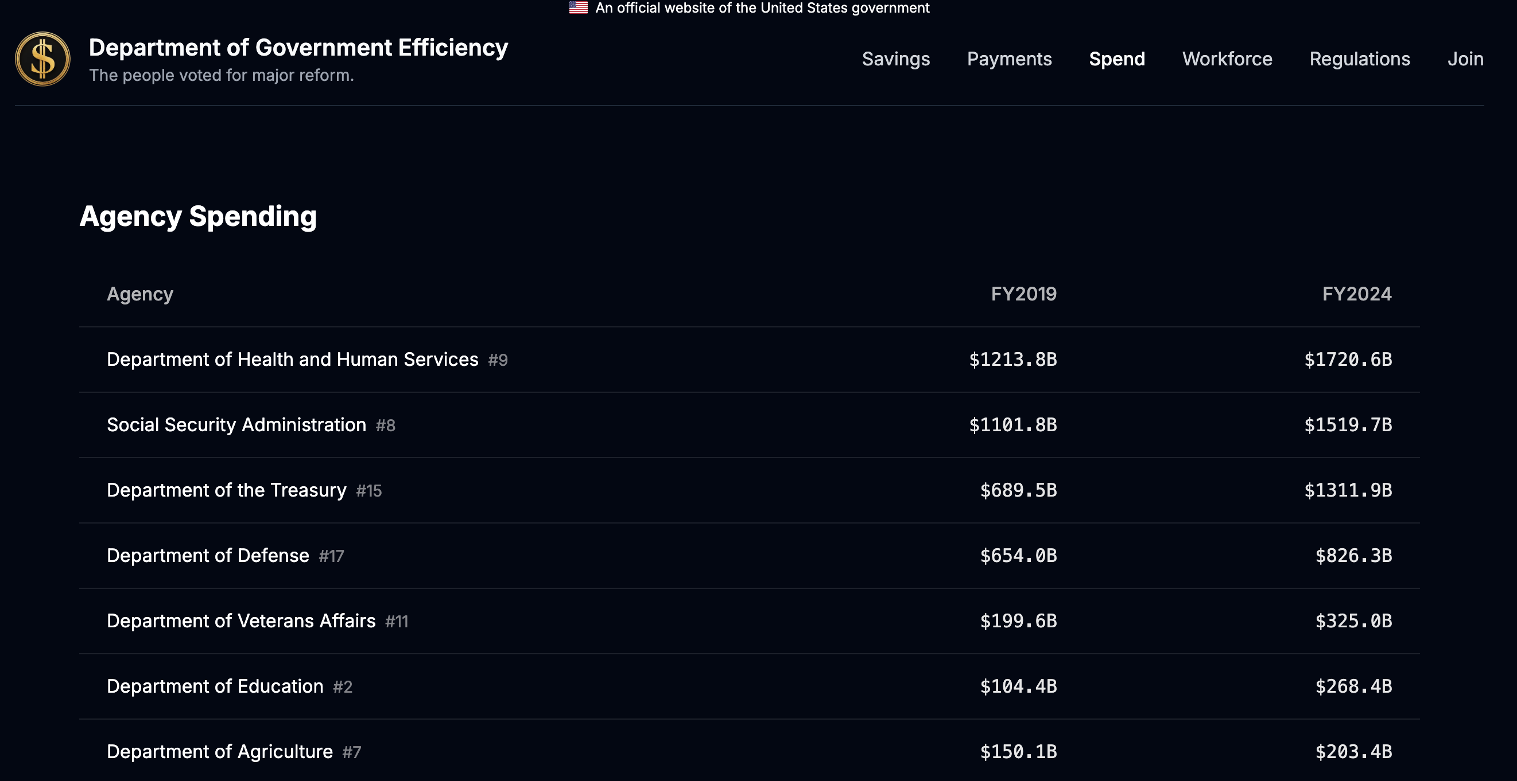Viewport: 1517px width, 781px height.
Task: Open the Payments nav item
Action: point(1009,59)
